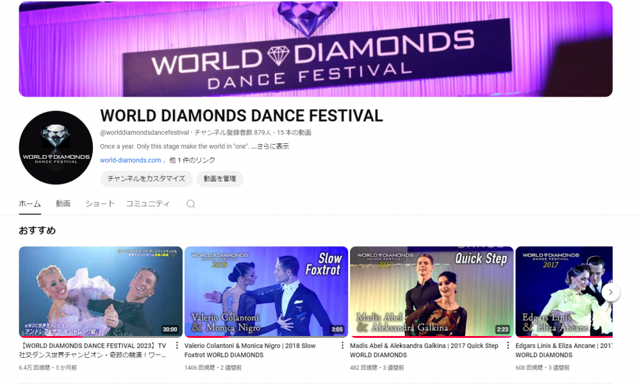Viewport: 639px width, 384px height.
Task: Open Valerio Colantoni & Monica Nigro video title
Action: (250, 350)
